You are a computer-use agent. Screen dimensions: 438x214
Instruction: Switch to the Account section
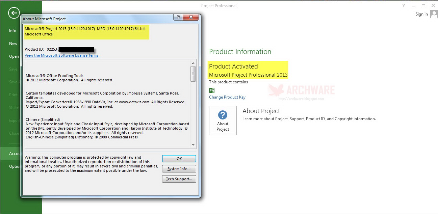tap(14, 153)
